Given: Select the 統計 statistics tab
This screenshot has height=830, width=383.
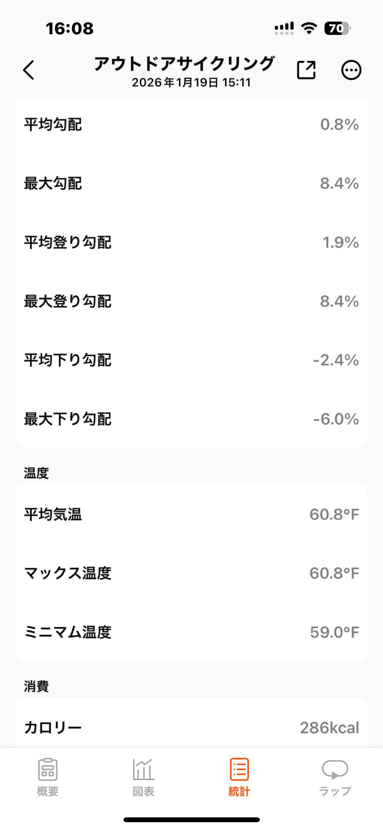Looking at the screenshot, I should click(239, 777).
